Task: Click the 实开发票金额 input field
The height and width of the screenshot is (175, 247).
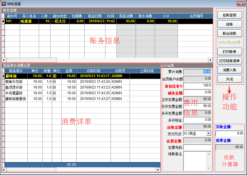Action: click(x=197, y=106)
